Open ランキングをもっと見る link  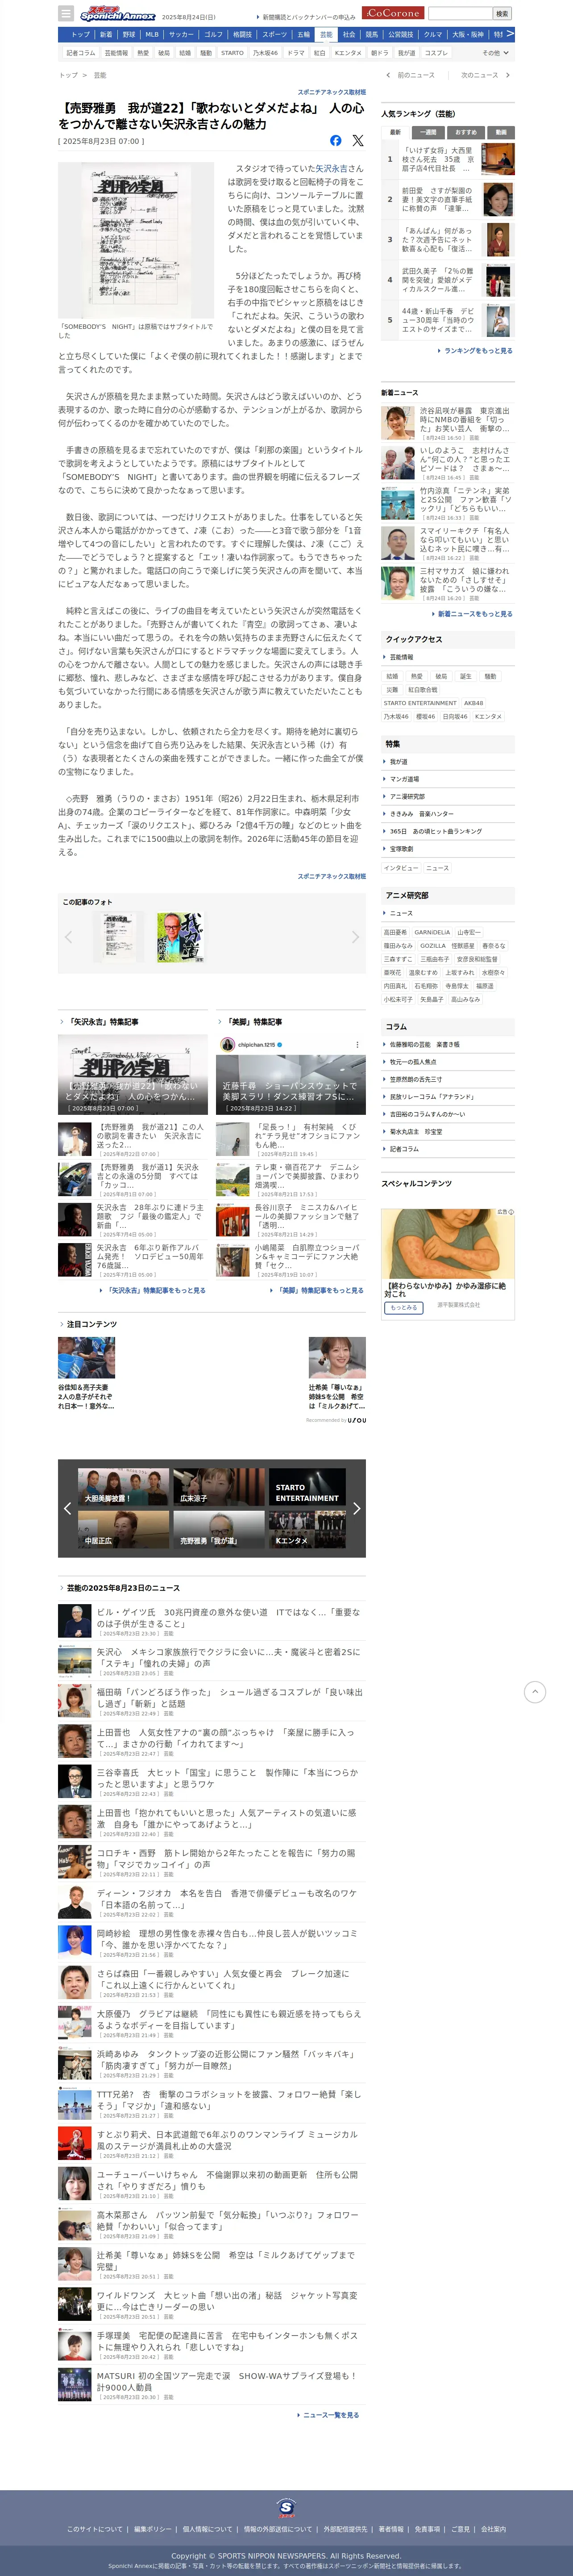pos(475,351)
